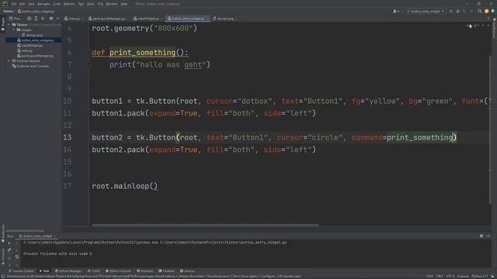497x279 pixels.
Task: Open the Run menu
Action: tap(81, 4)
